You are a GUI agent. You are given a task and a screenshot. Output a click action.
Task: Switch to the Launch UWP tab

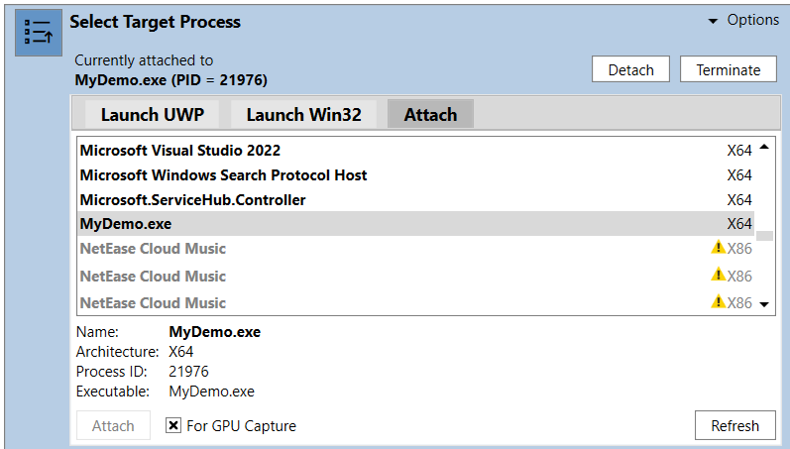[x=153, y=114]
